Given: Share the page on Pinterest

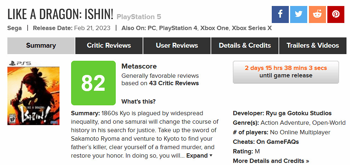Looking at the screenshot, I should (x=335, y=14).
